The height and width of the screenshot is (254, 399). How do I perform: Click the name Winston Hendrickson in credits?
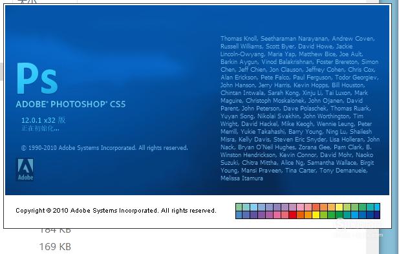(248, 155)
